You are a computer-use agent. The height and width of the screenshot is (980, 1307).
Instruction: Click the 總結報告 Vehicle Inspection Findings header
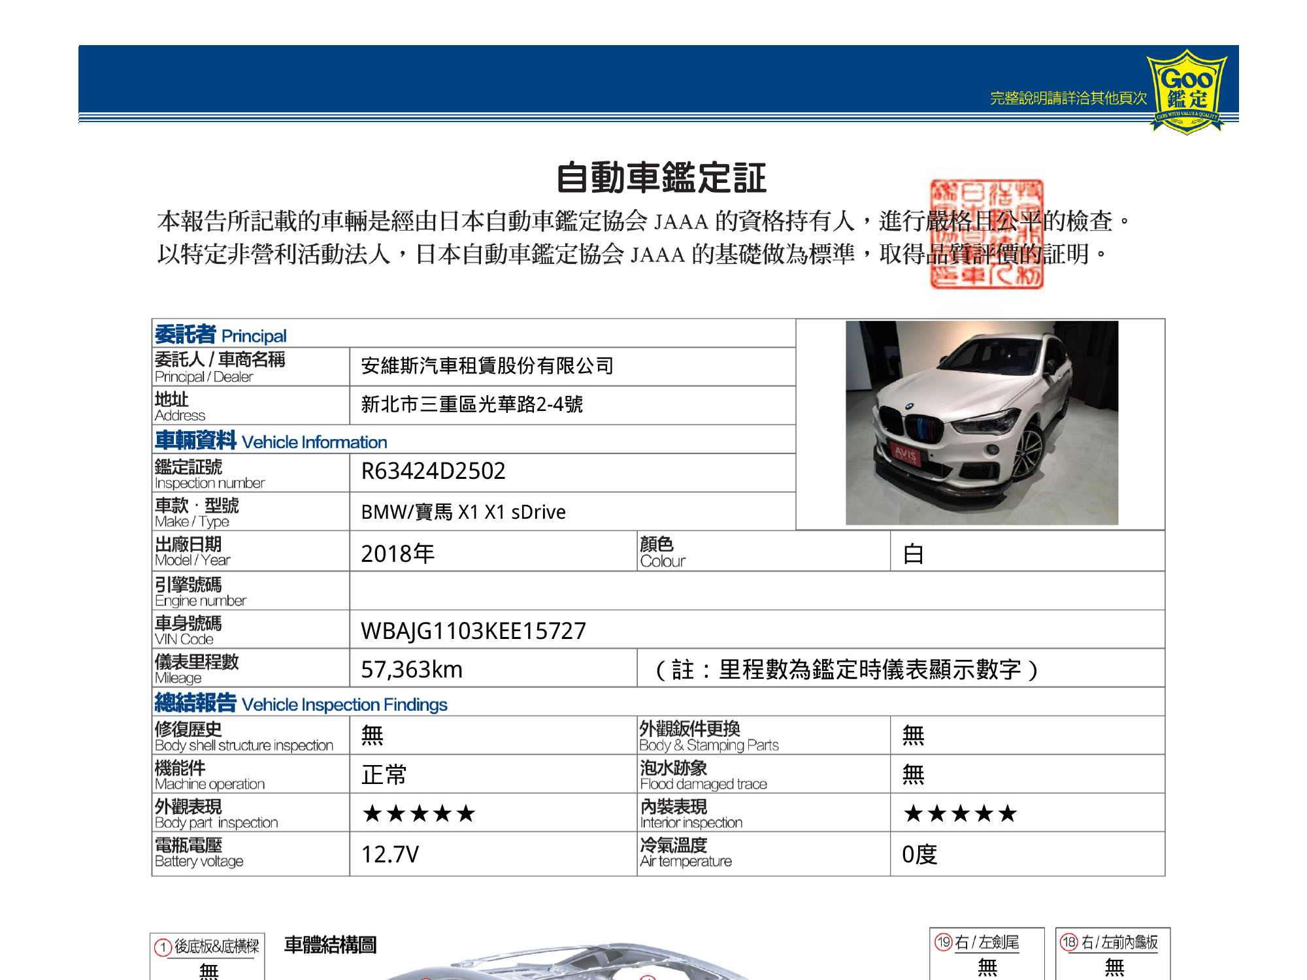click(x=301, y=703)
